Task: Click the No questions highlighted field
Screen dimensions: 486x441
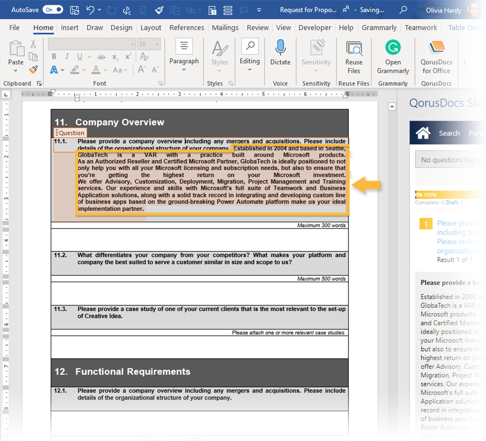Action: pos(451,159)
